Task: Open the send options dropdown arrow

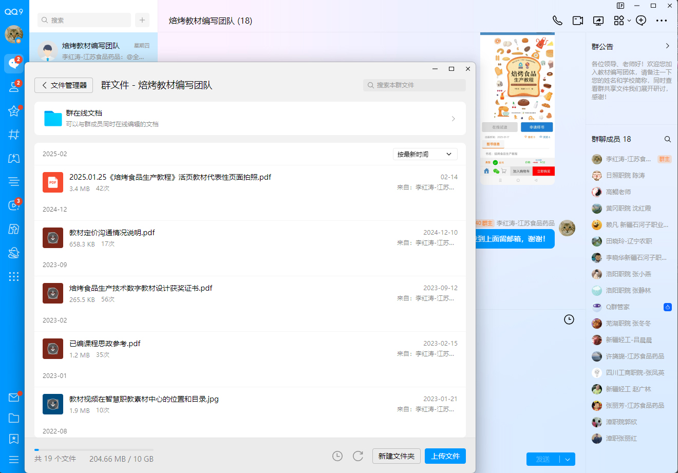Action: click(568, 459)
